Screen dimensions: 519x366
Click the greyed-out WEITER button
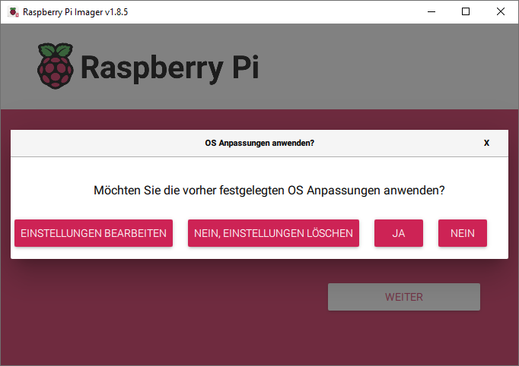[x=404, y=297]
